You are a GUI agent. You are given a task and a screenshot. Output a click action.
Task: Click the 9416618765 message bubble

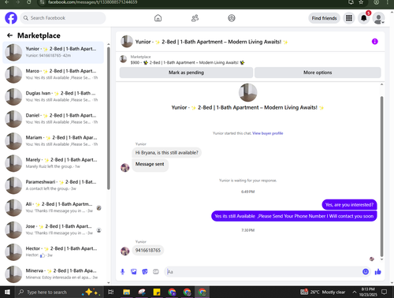pyautogui.click(x=148, y=250)
